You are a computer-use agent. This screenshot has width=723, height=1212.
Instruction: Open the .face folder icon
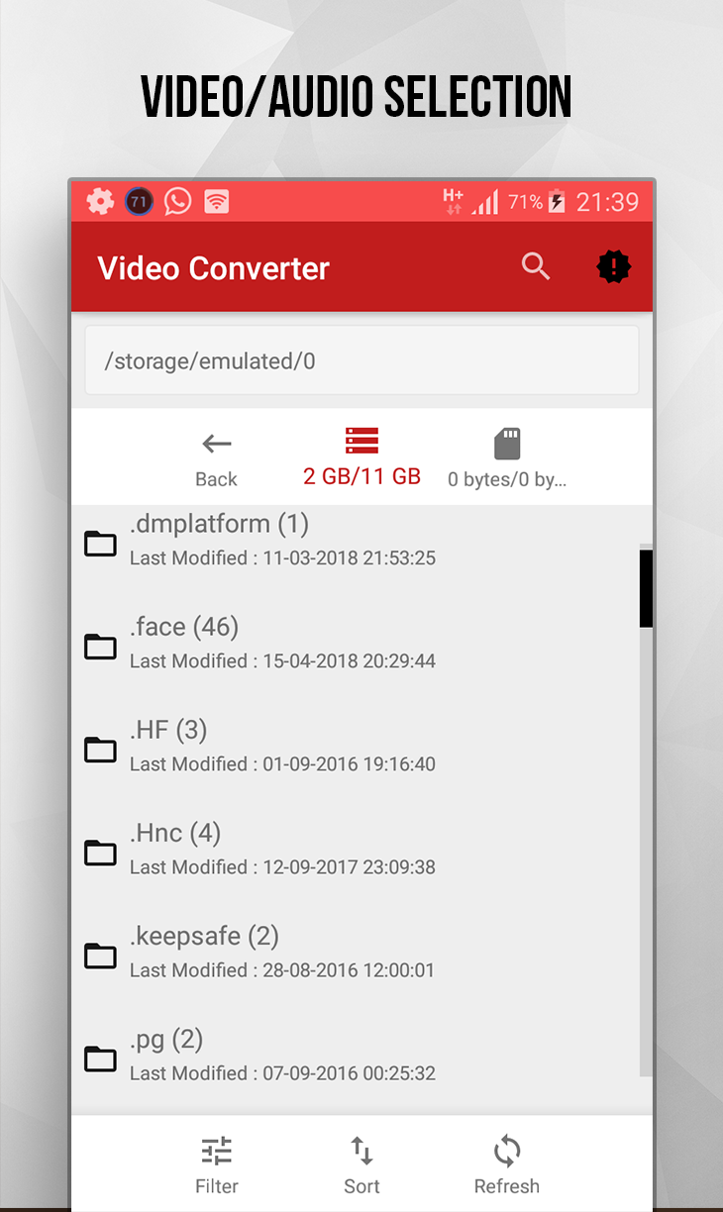100,647
